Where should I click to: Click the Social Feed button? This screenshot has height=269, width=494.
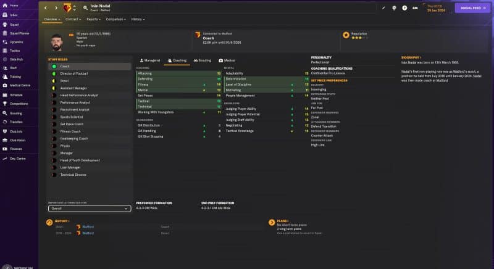point(472,8)
